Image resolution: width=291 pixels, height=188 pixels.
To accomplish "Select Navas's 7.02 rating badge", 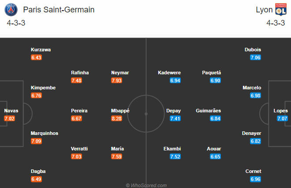I will point(10,119).
